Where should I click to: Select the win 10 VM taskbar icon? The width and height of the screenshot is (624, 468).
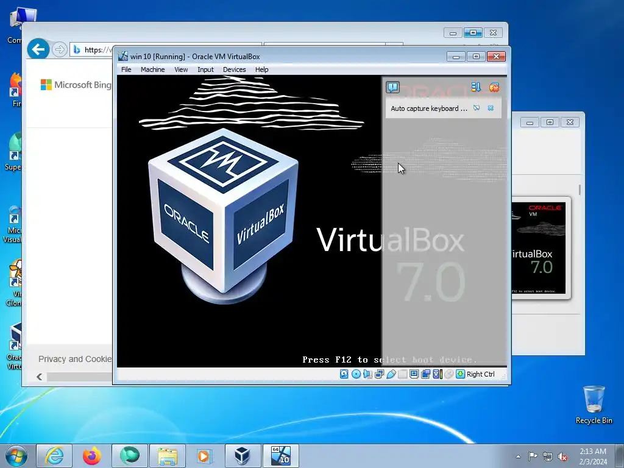(280, 456)
